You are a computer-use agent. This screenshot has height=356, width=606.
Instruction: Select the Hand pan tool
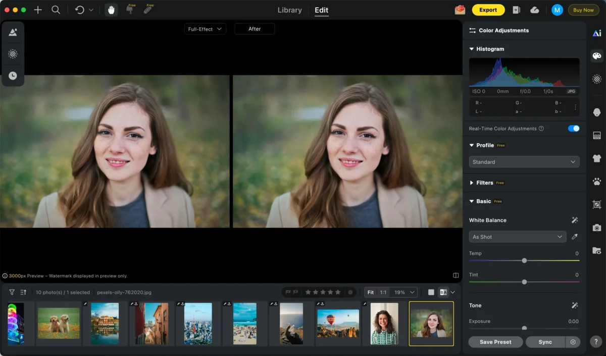point(111,10)
